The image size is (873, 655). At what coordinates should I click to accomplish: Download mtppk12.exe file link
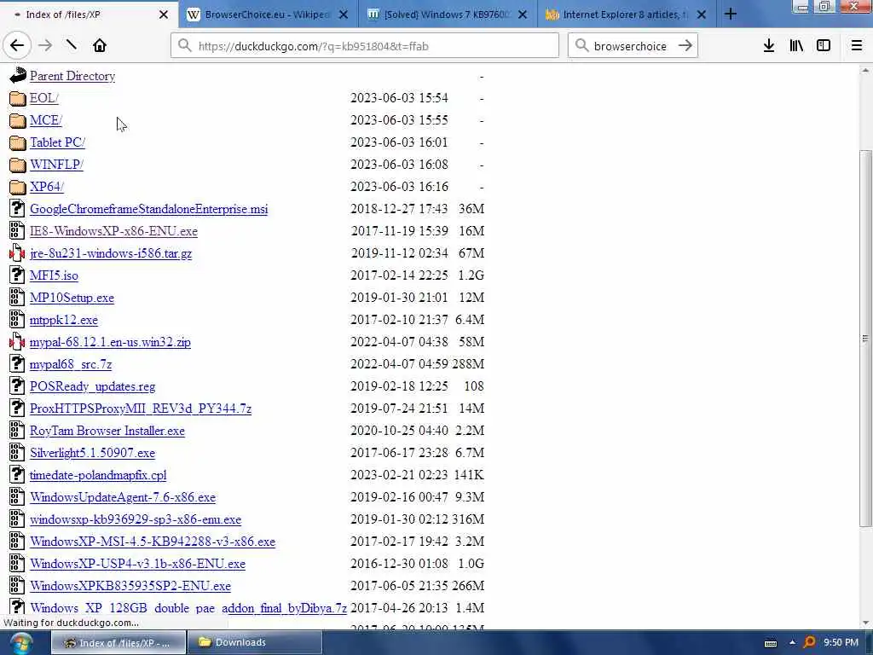coord(63,320)
